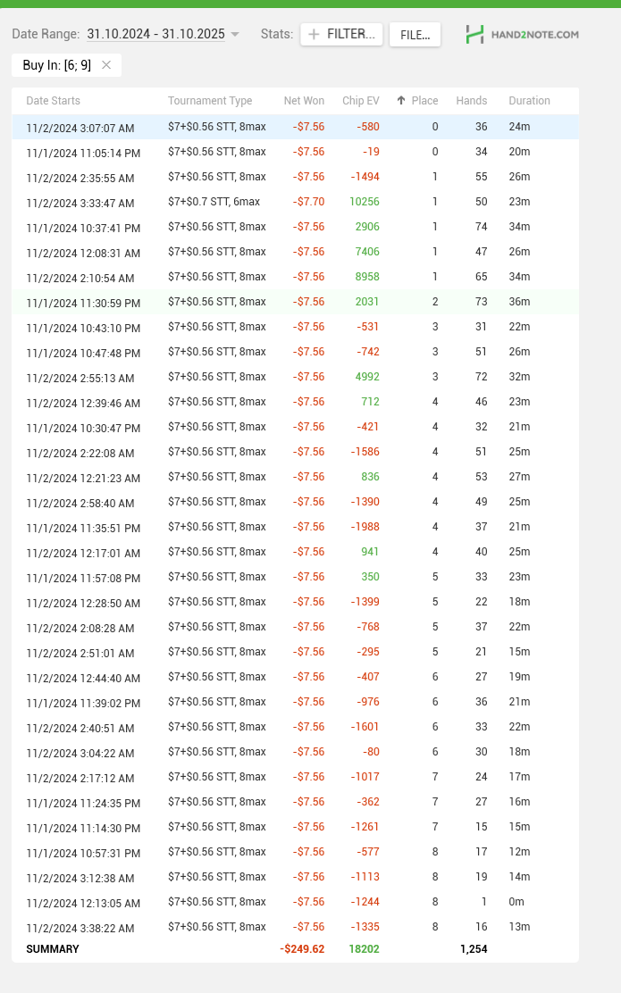The height and width of the screenshot is (993, 621).
Task: Click the plus FILTER button
Action: click(342, 35)
